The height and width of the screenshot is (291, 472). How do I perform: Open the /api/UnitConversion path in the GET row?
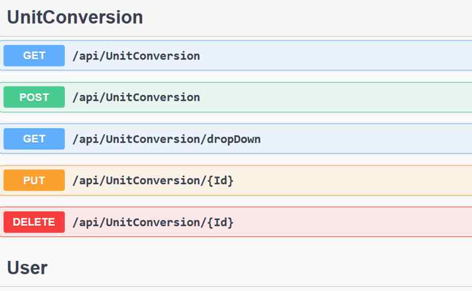tap(136, 56)
